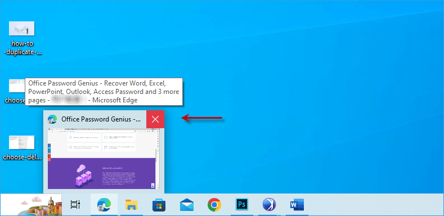Open Microsoft Edge from the taskbar

(x=104, y=205)
